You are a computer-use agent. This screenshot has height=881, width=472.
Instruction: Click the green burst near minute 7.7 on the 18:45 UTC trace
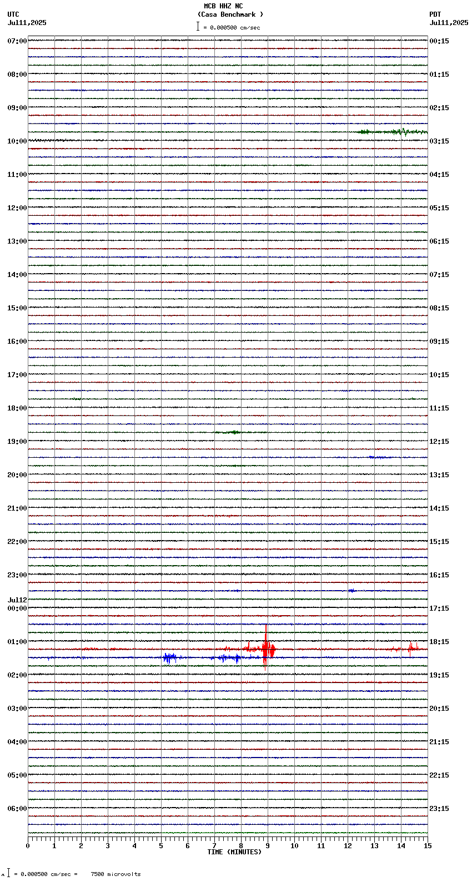click(233, 432)
